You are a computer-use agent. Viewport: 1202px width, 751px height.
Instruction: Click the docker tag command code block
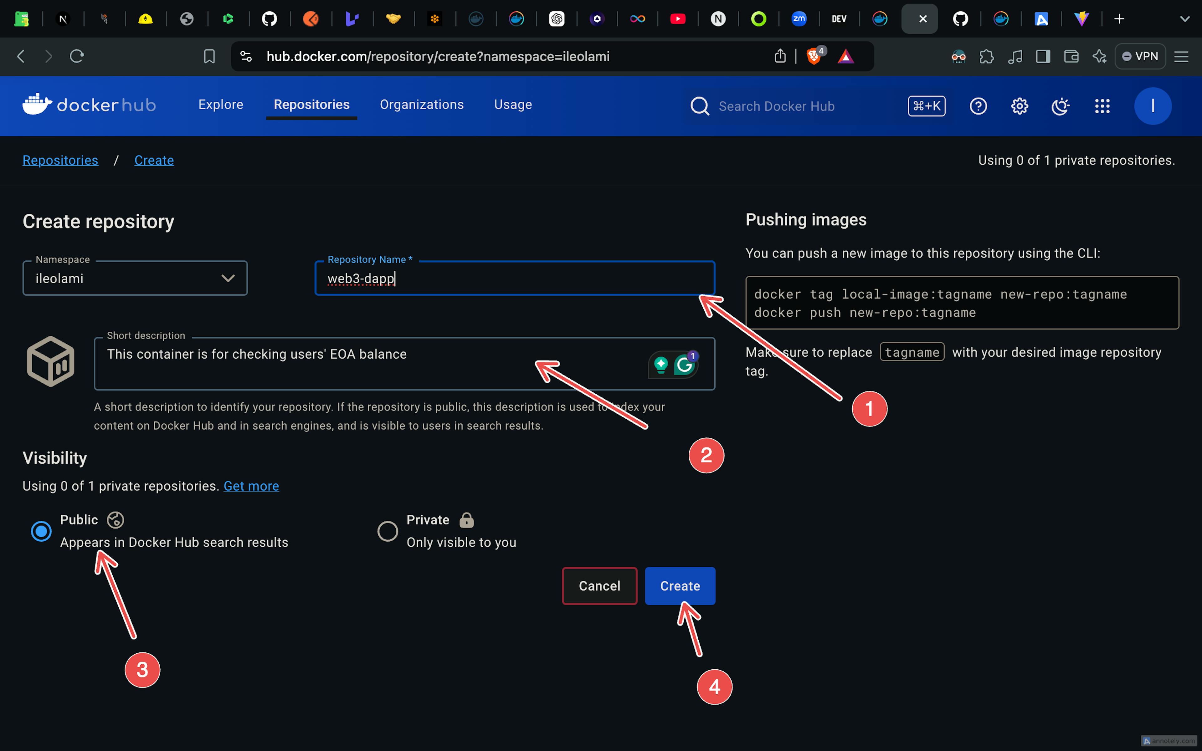[962, 303]
